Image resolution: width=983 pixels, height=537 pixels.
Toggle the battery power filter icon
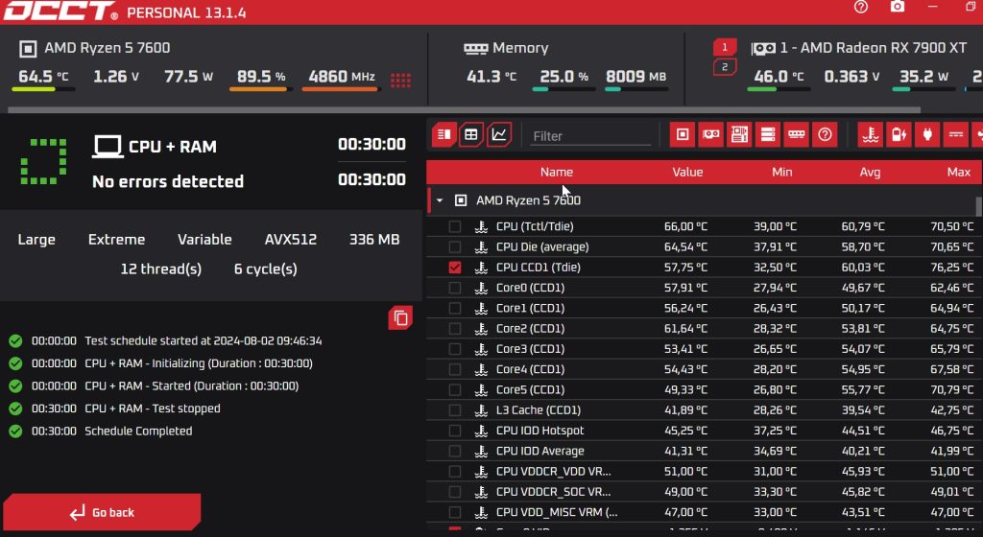(899, 134)
